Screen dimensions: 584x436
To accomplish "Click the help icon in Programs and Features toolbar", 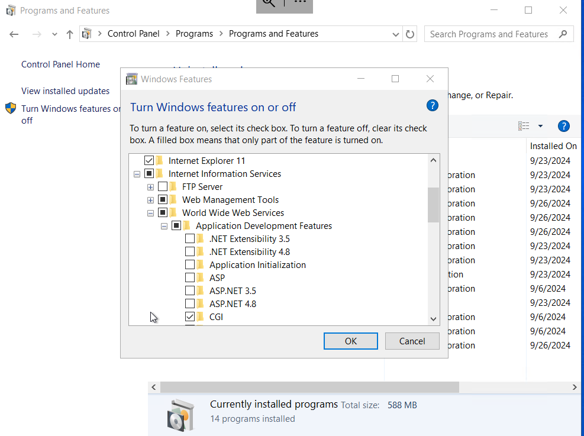I will coord(563,126).
